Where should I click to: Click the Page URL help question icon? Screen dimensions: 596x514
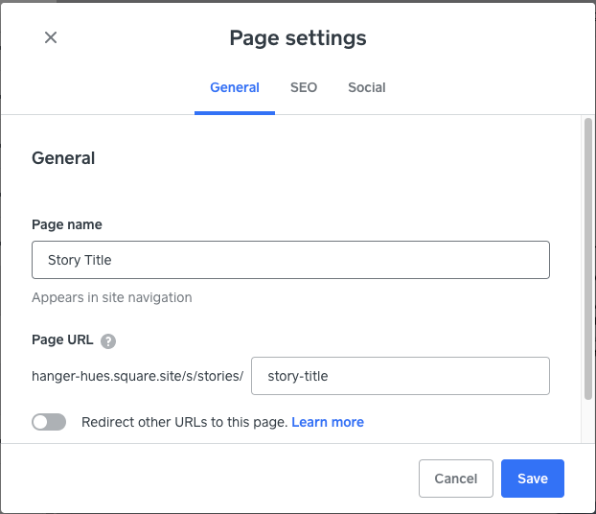pyautogui.click(x=108, y=340)
